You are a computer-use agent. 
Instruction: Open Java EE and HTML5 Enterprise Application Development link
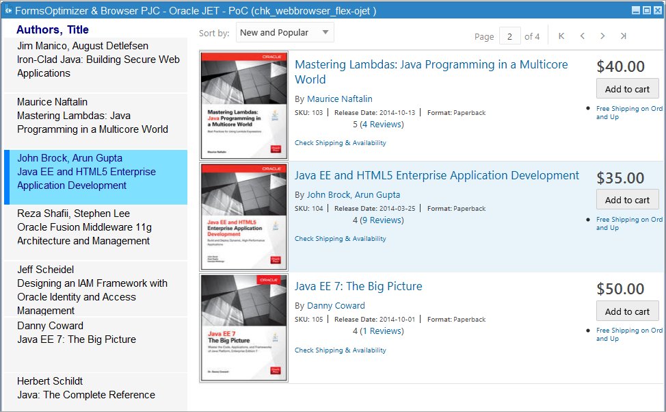click(x=437, y=175)
